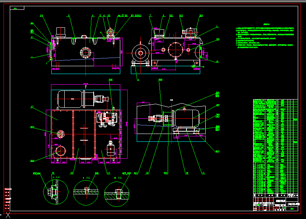The height and width of the screenshot is (219, 306).
Task: Select part balloon label 11 at bottom right
Action: click(x=203, y=173)
